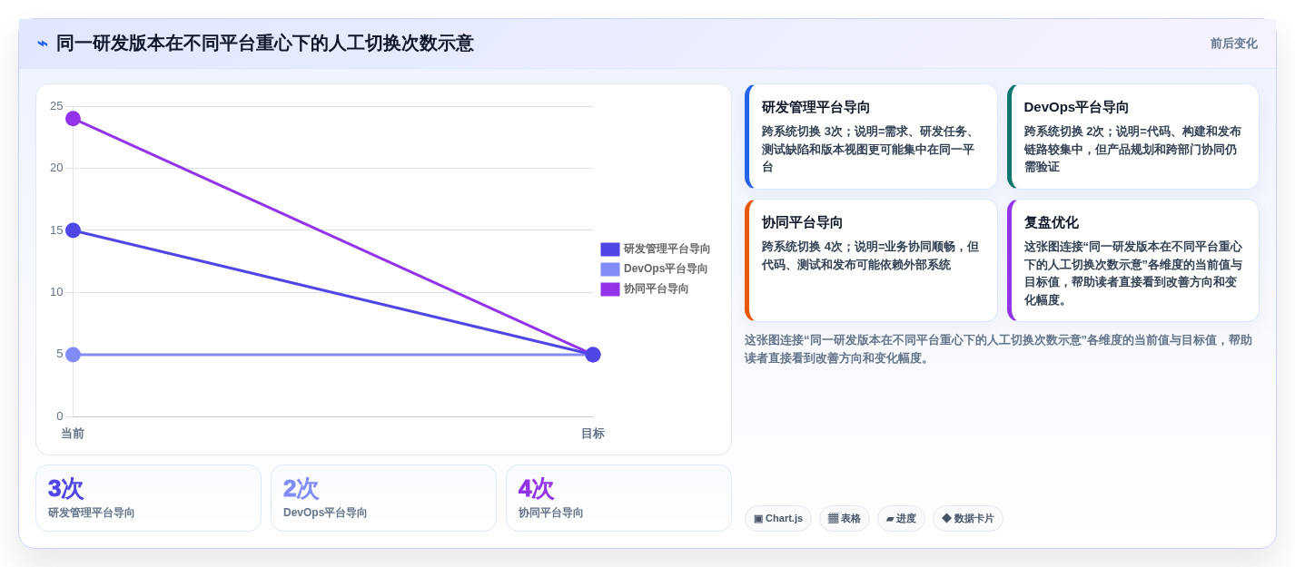1295x567 pixels.
Task: Click the 协同平台导向 legend label text
Action: (657, 288)
